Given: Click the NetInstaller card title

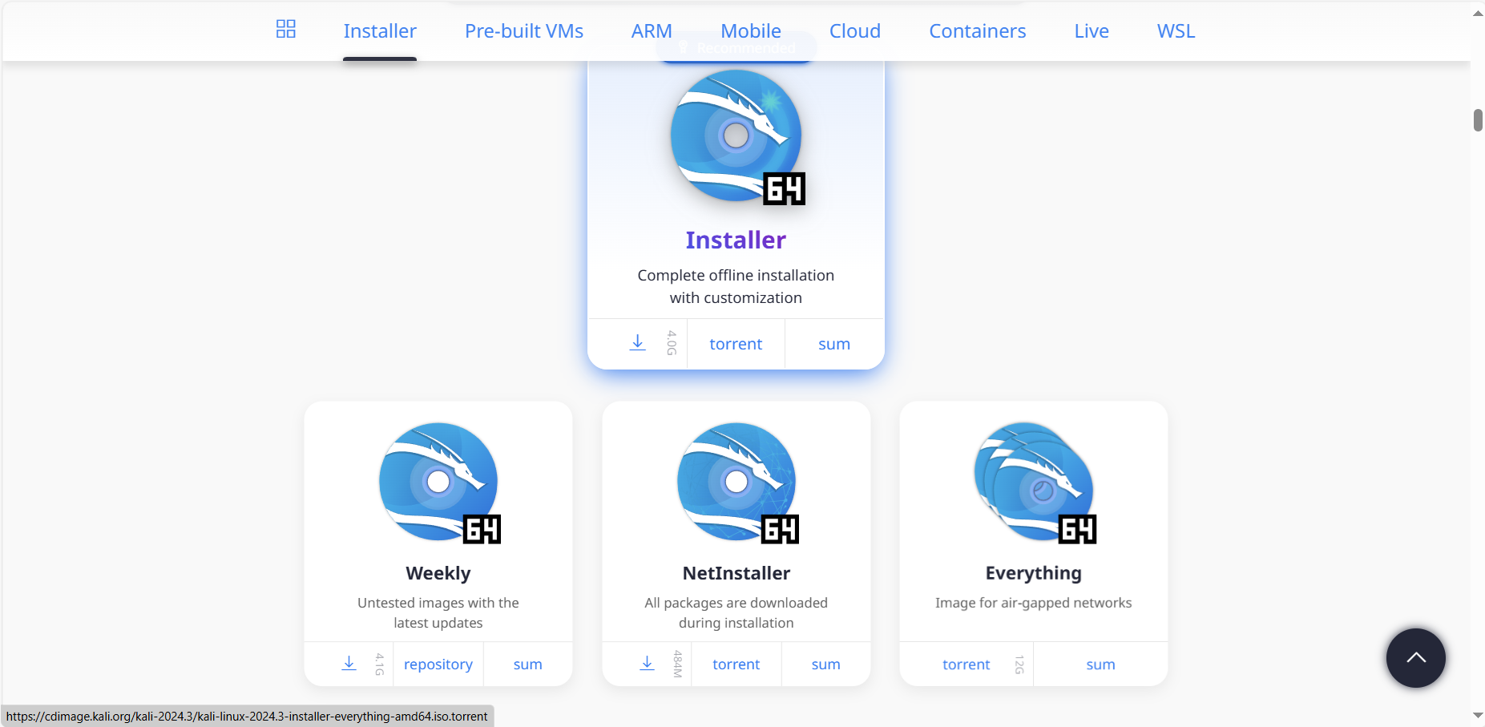Looking at the screenshot, I should [x=736, y=573].
